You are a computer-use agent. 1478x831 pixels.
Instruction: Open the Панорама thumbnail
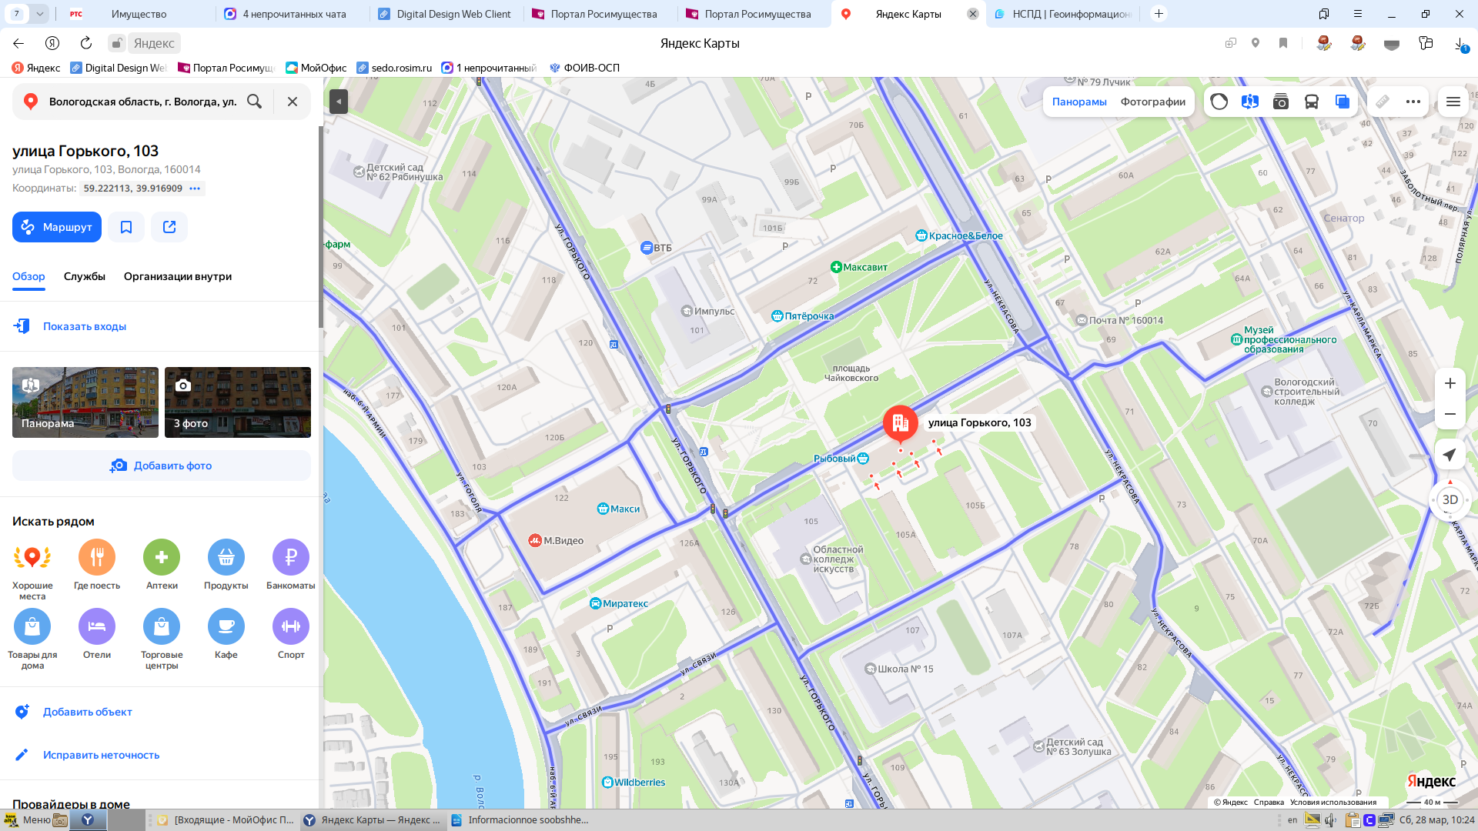[85, 402]
